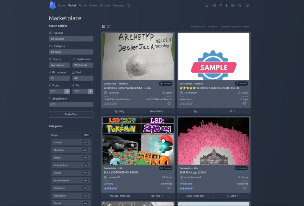Sort listings by Quantity
304x206 pixels.
(236, 27)
